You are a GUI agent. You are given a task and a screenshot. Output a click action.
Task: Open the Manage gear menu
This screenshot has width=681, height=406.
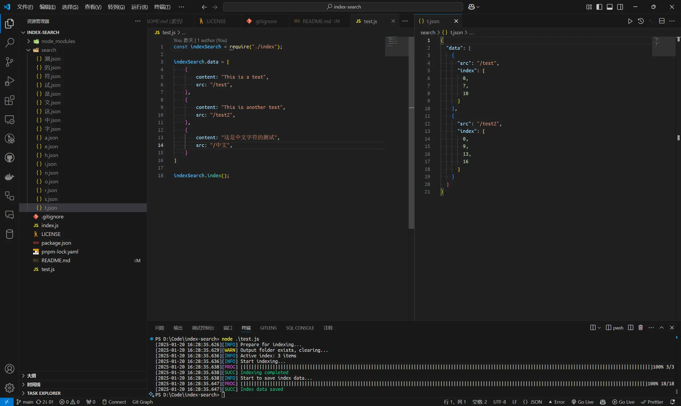pos(10,388)
